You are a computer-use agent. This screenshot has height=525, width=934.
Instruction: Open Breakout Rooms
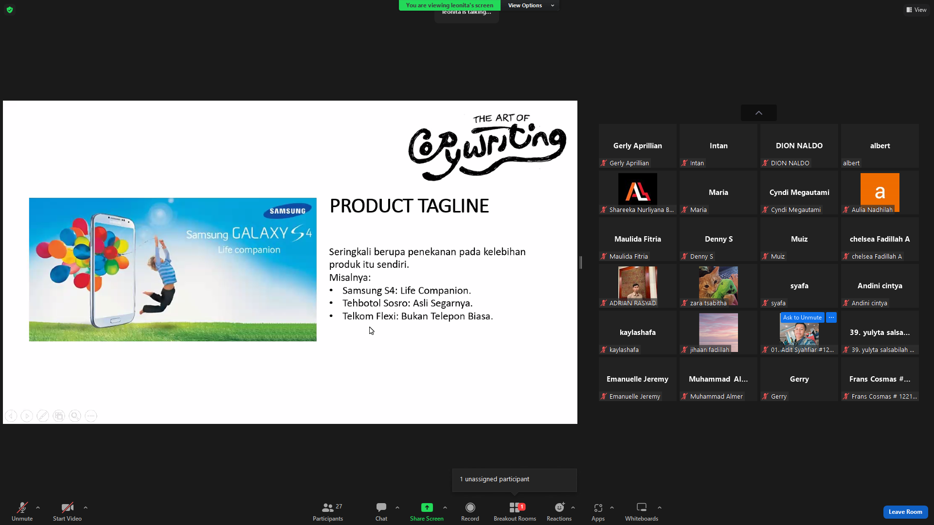coord(515,512)
